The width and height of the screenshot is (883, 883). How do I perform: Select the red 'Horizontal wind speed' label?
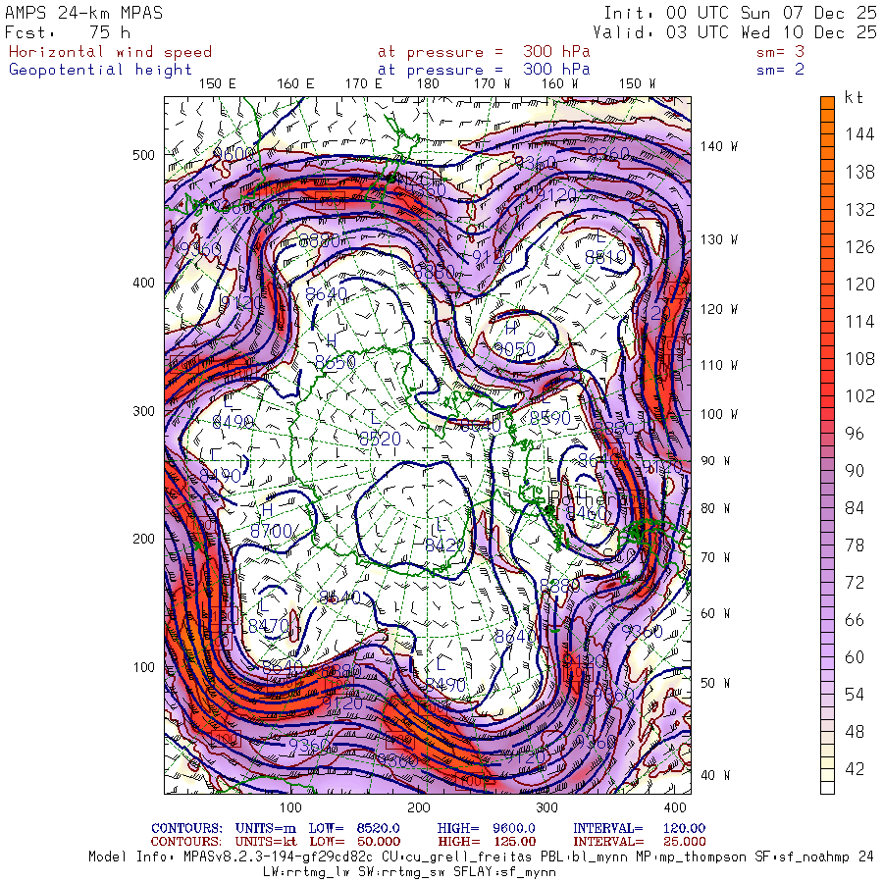click(110, 52)
